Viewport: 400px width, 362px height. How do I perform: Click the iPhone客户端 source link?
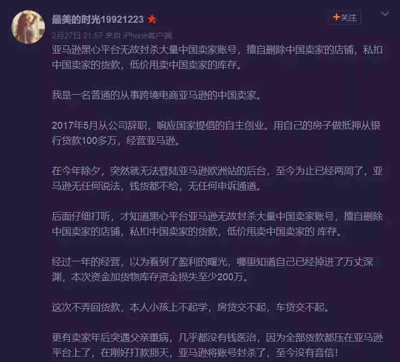tap(148, 35)
